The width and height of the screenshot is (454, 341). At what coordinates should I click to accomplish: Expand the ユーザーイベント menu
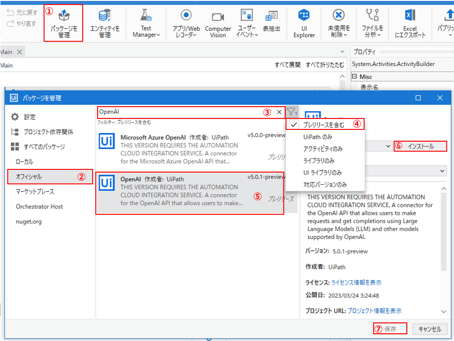click(247, 23)
